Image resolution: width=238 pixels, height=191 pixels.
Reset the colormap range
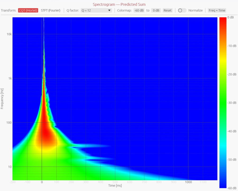[x=168, y=11]
